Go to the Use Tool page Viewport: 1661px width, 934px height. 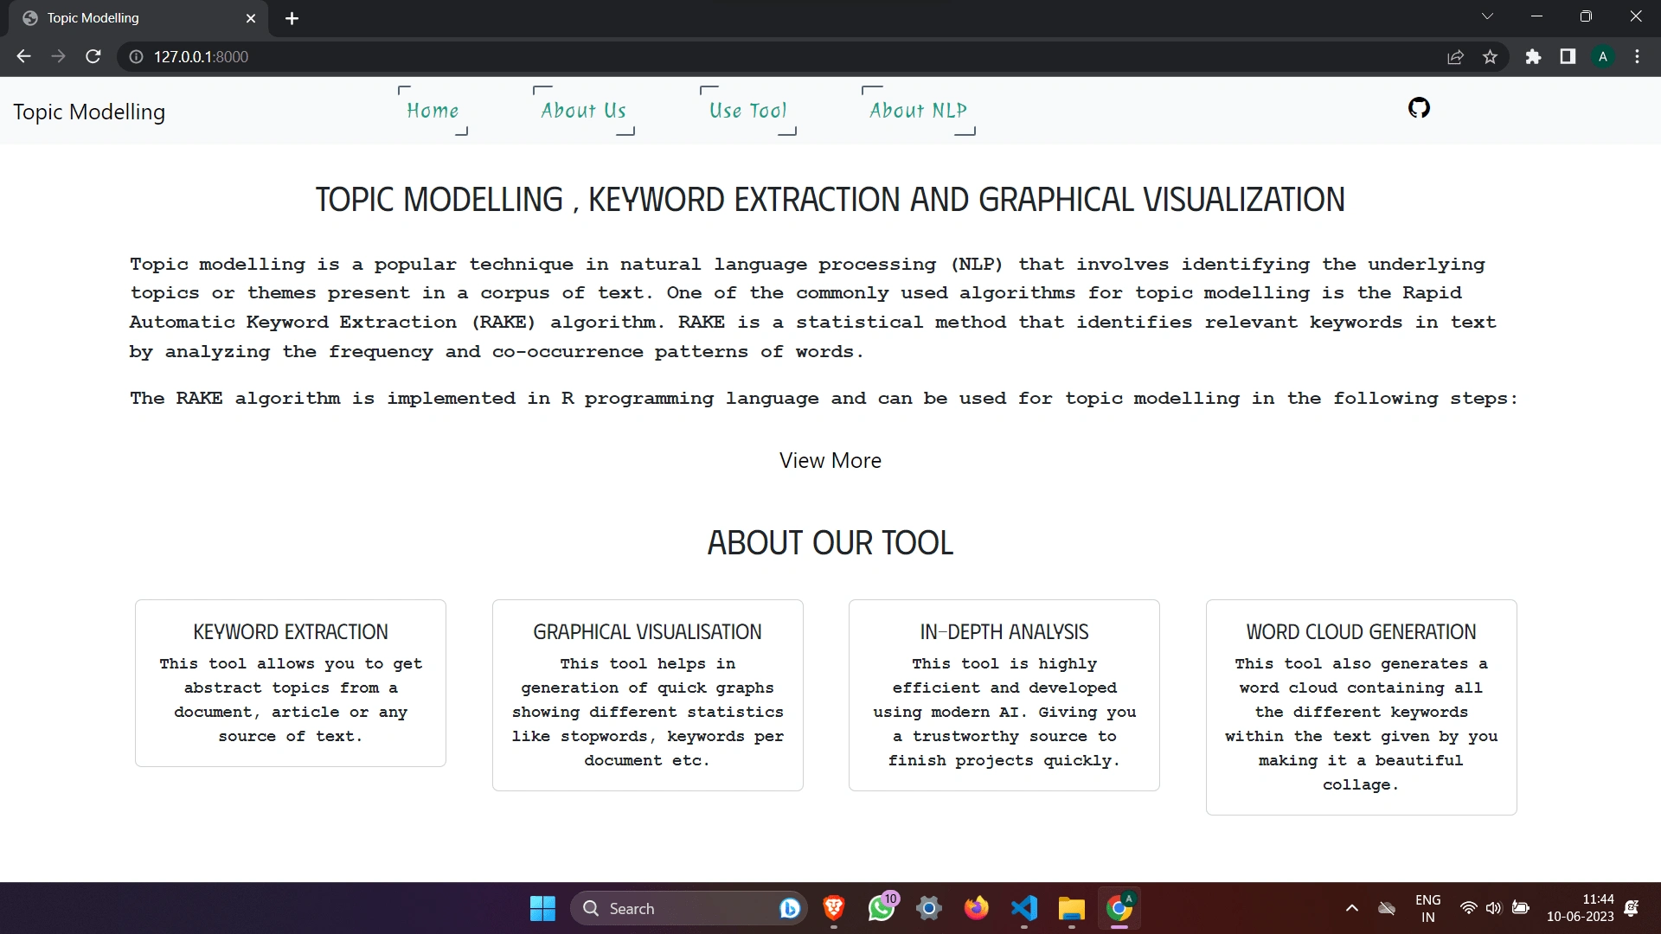[747, 111]
